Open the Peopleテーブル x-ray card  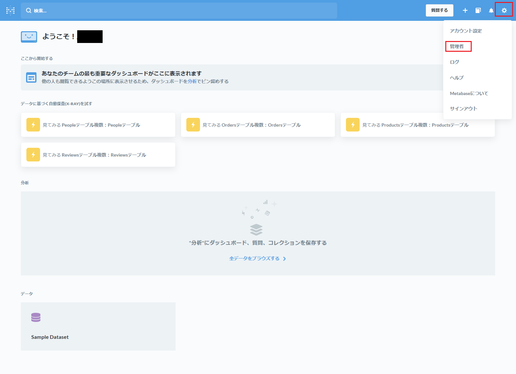(98, 125)
